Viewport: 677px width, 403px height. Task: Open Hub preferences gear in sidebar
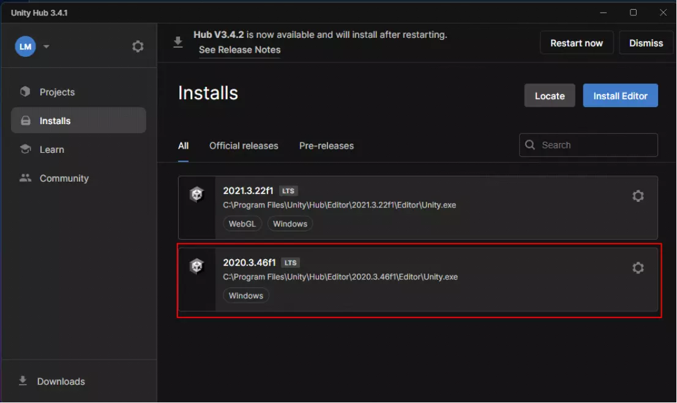[138, 46]
